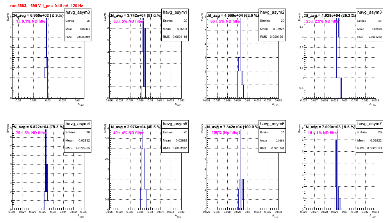Viewport: 389px width, 223px height.
Task: Click the blue histogram peak in havg_asym6 plot
Action: tap(241, 154)
